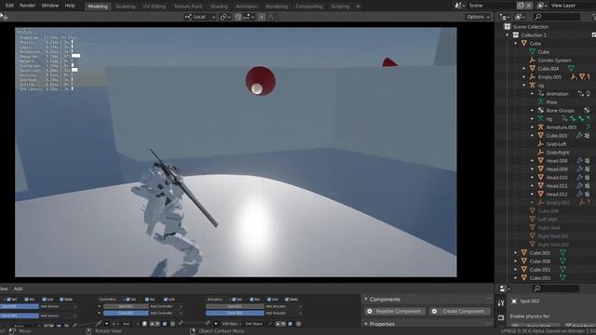Toggle Actuators State checkbox
Viewport: 596px width, 335px height.
287,300
